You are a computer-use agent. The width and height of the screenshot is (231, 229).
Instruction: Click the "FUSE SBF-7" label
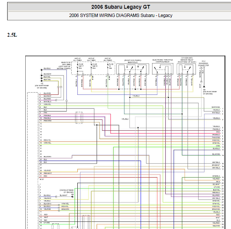81,66
